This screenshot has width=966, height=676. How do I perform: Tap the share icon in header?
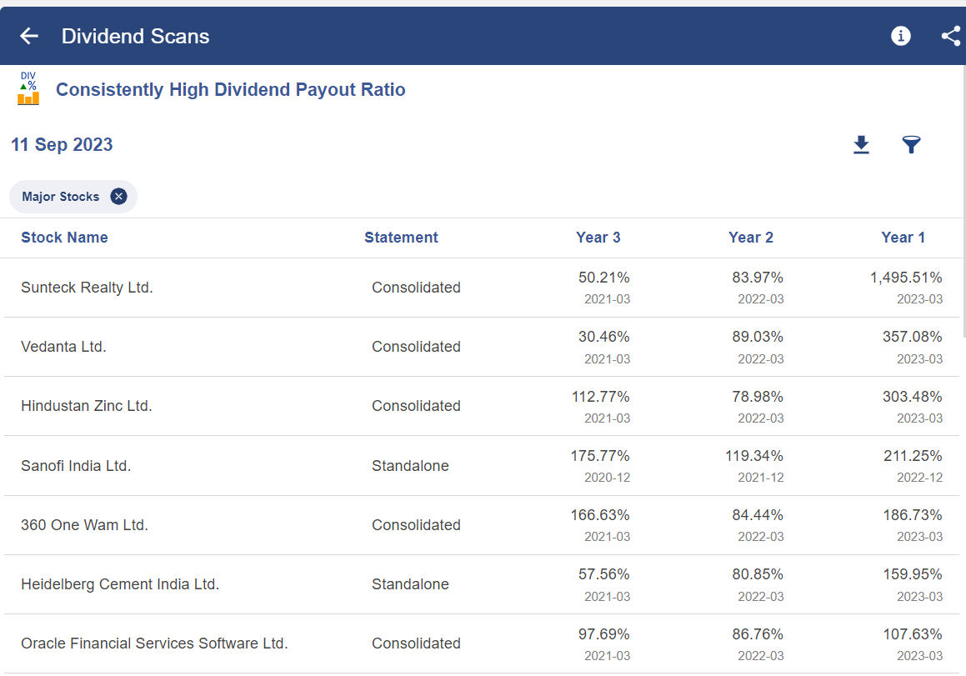951,37
